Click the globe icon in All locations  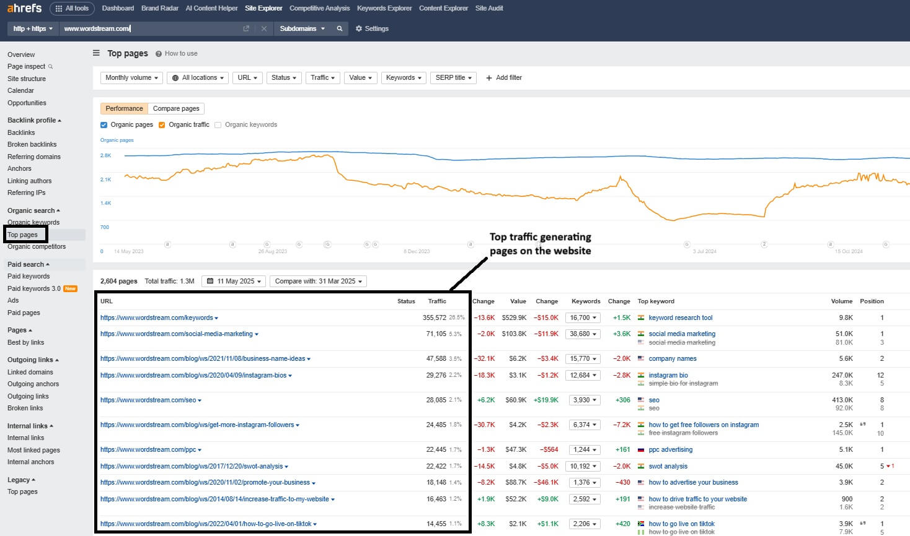click(175, 78)
